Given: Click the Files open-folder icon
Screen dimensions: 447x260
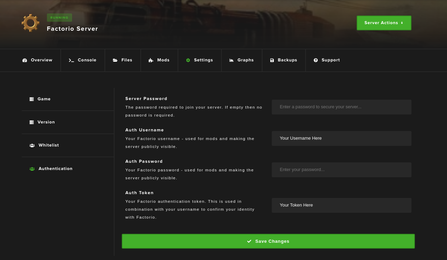Looking at the screenshot, I should [x=115, y=60].
